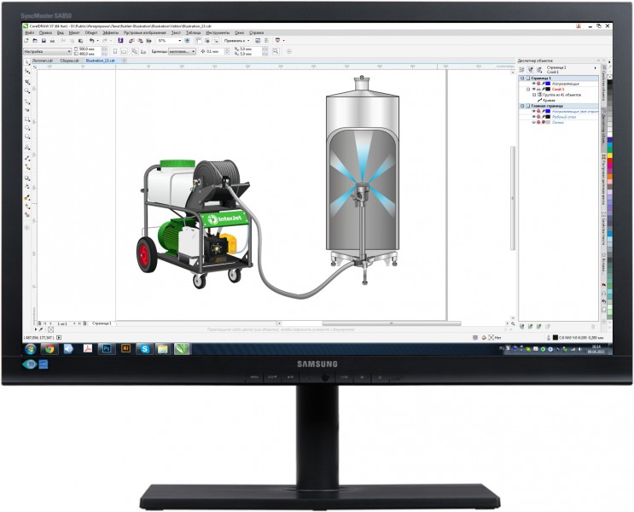Select the Ellipse tool

click(x=27, y=128)
